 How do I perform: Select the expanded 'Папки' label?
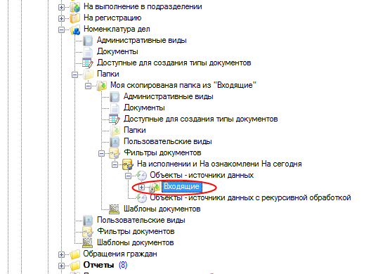coord(108,74)
